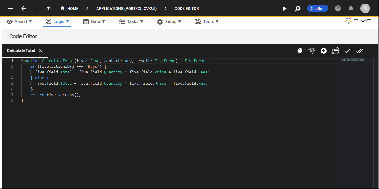Open the user avatar S menu
379x189 pixels.
(x=365, y=8)
